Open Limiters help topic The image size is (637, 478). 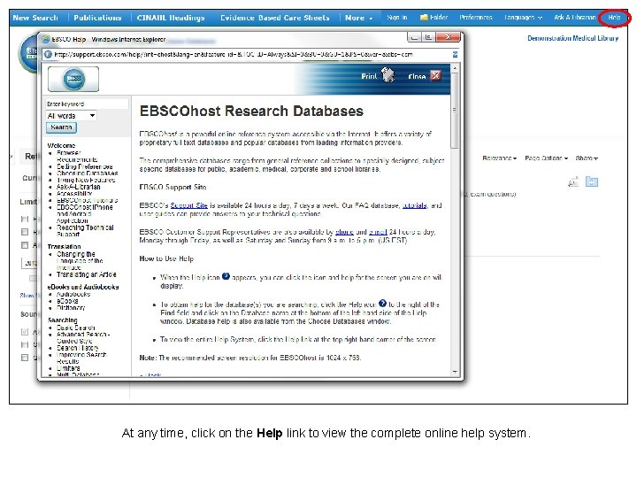tap(68, 368)
